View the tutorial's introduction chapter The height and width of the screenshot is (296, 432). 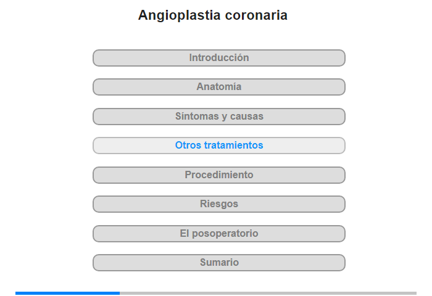tap(219, 58)
